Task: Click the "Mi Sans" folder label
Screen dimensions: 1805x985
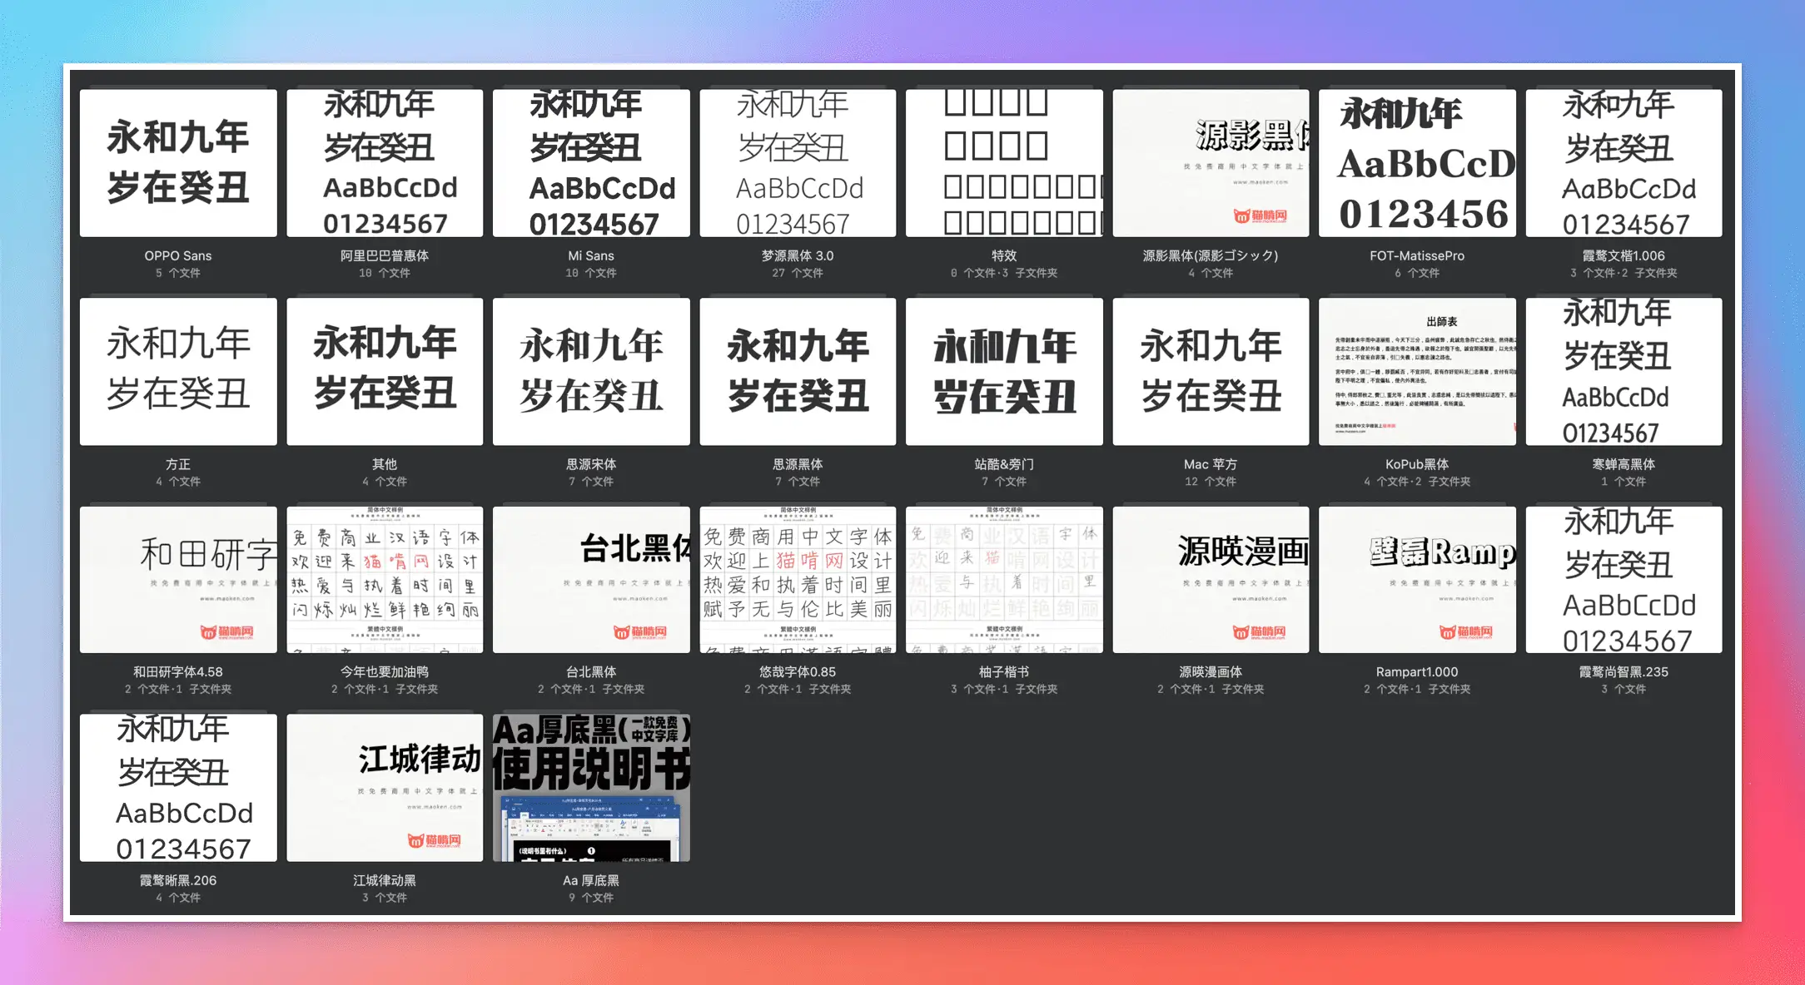Action: [591, 255]
